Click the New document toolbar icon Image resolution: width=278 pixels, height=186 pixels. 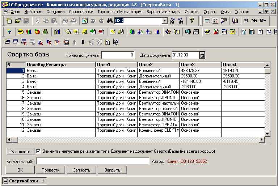pos(9,21)
